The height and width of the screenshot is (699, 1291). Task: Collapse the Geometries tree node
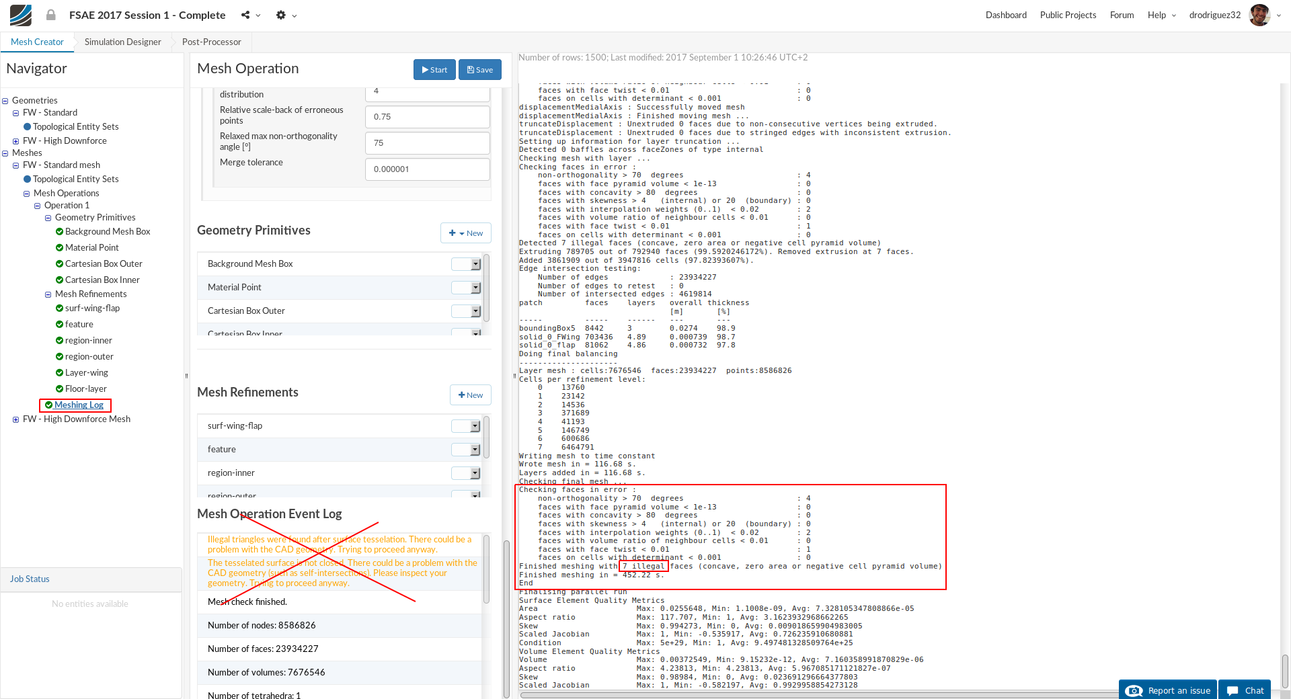pyautogui.click(x=5, y=101)
